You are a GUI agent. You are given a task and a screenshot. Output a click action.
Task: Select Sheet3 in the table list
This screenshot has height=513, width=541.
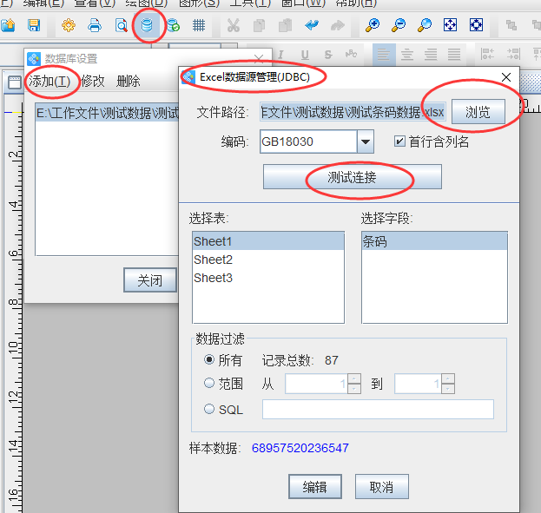214,278
